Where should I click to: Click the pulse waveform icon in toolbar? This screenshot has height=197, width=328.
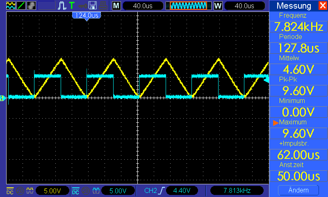pyautogui.click(x=62, y=6)
